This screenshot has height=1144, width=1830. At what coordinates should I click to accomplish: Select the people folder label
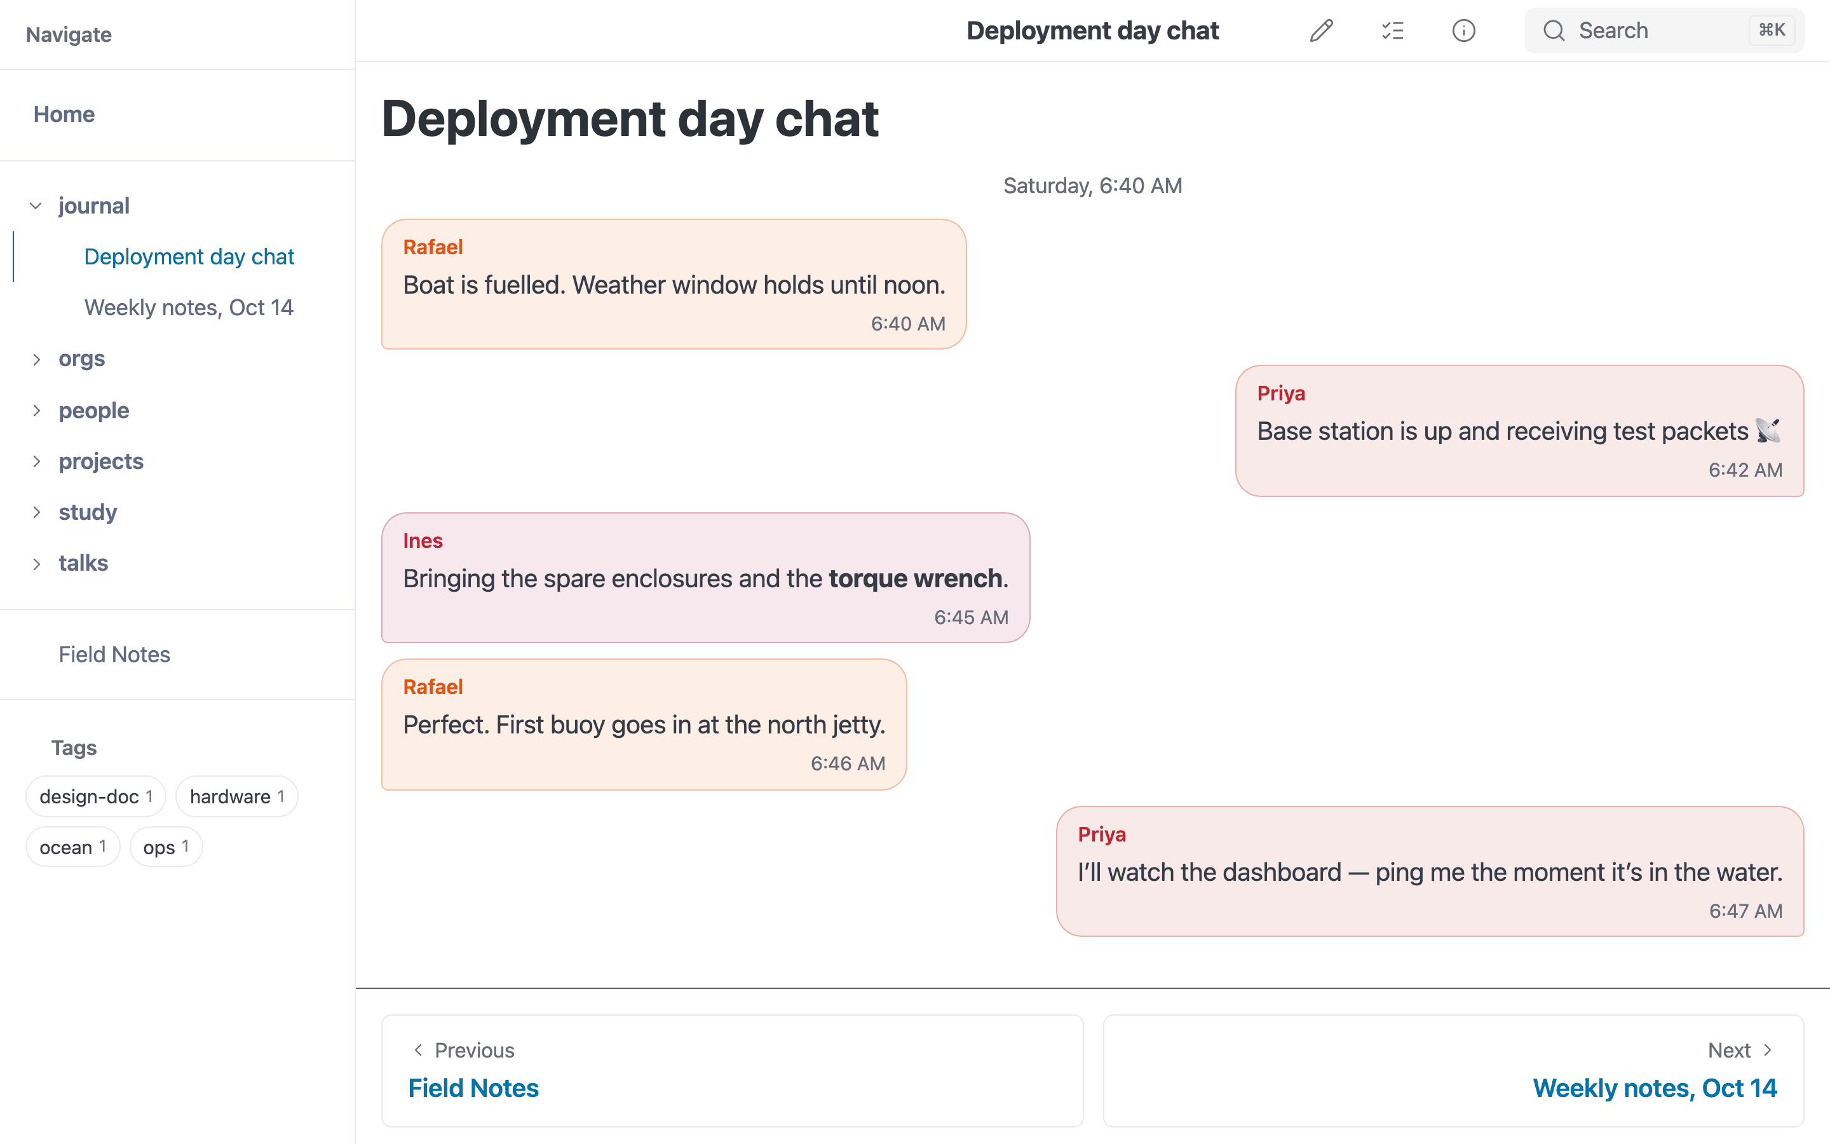tap(94, 410)
